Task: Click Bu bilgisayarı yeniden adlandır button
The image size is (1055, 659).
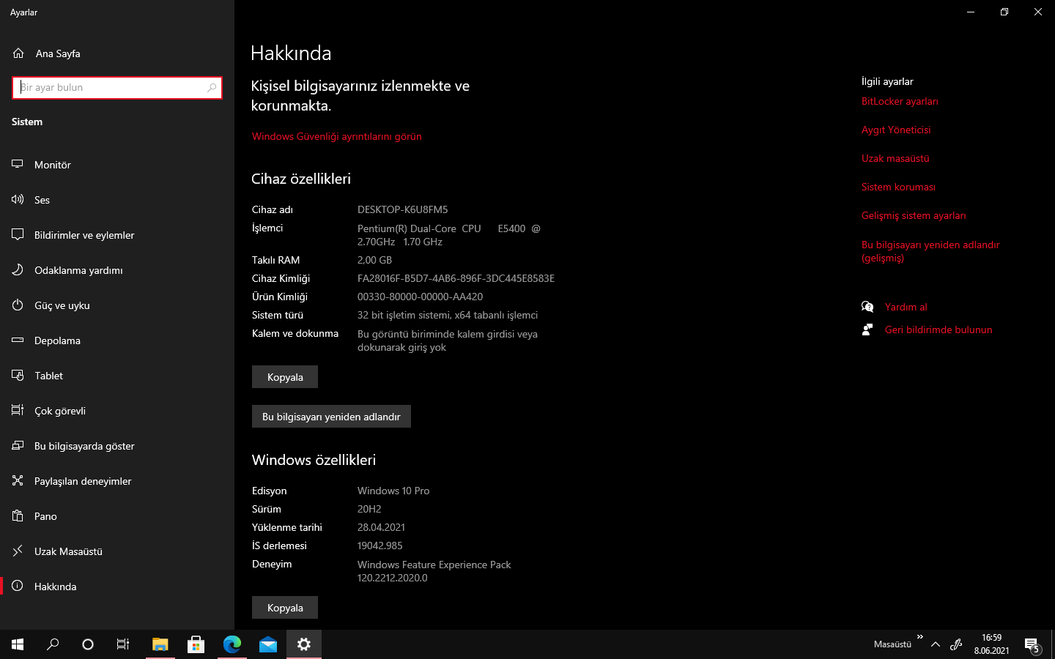Action: [331, 417]
